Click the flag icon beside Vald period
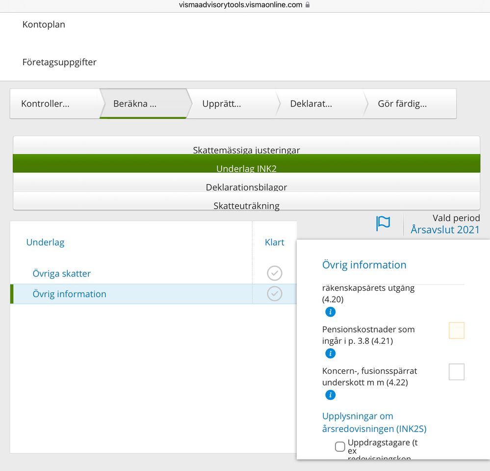Image resolution: width=490 pixels, height=471 pixels. pyautogui.click(x=383, y=223)
